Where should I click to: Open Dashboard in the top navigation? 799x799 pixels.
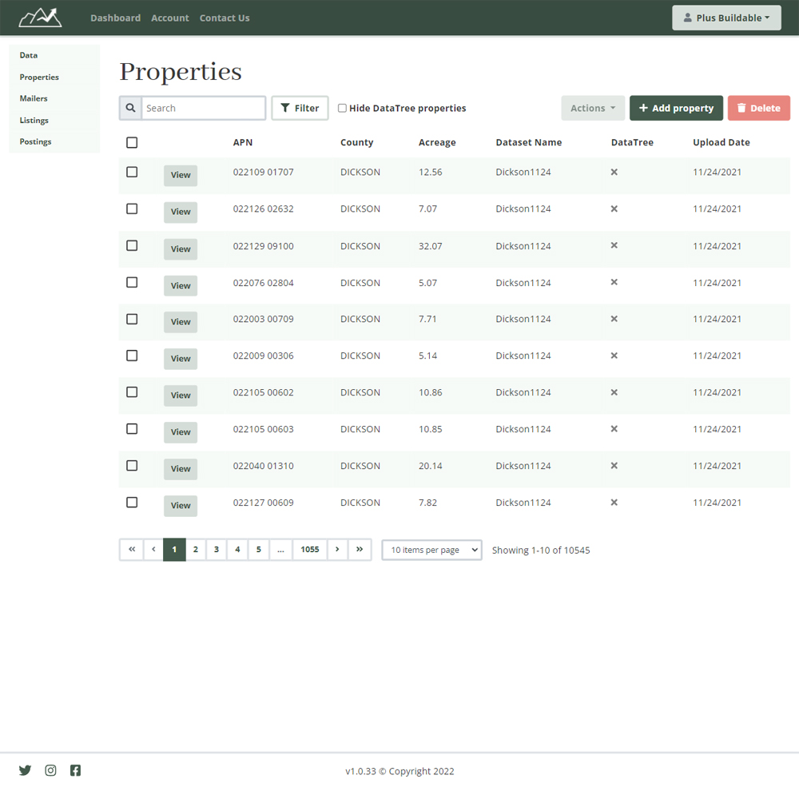pos(115,18)
